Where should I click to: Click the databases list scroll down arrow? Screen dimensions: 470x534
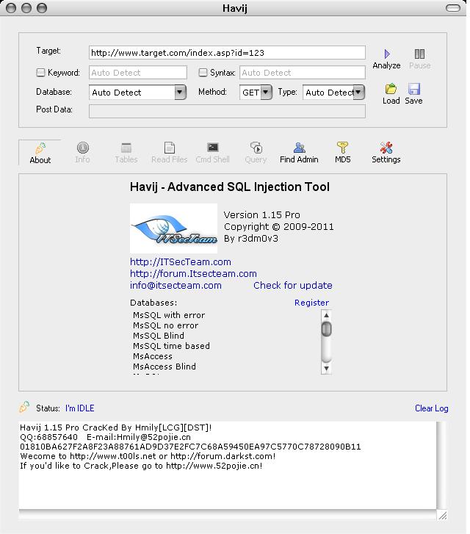coord(326,368)
